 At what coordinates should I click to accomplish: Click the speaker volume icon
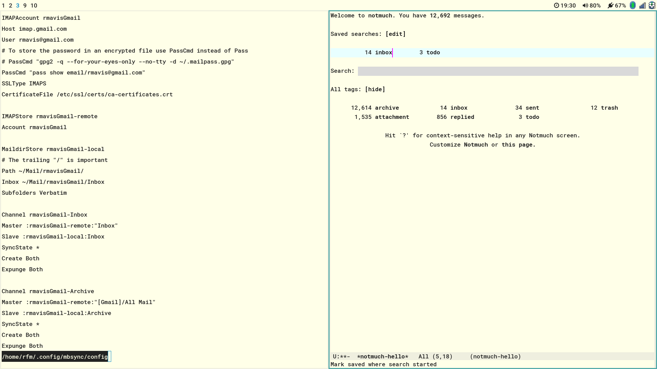tap(585, 5)
